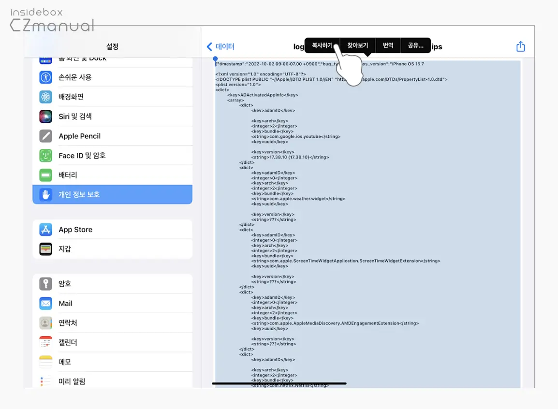Tap the 17.38.10 version string line

click(x=290, y=157)
